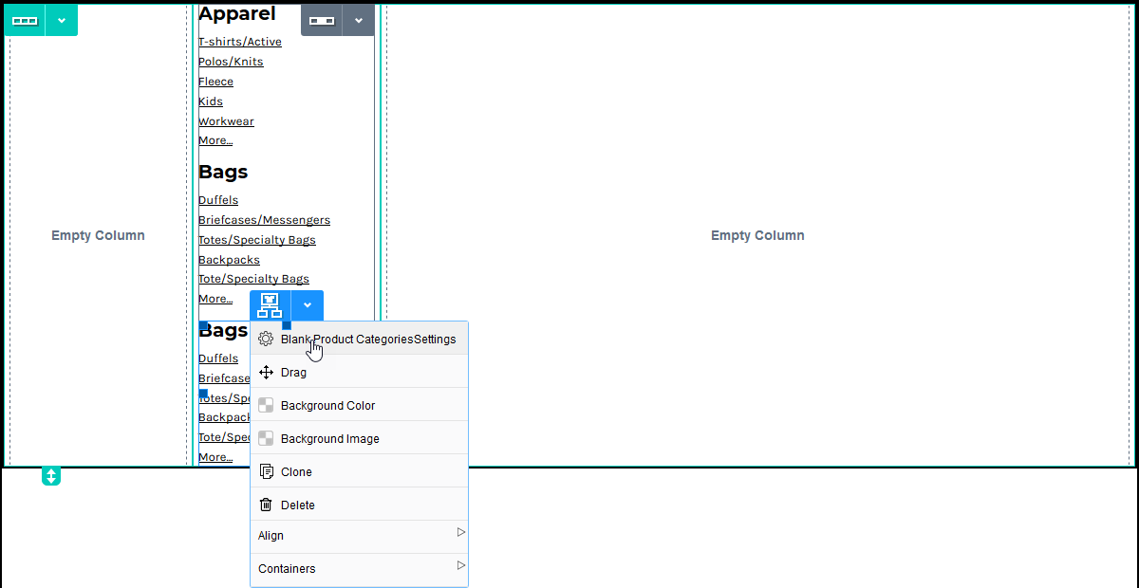Image resolution: width=1139 pixels, height=588 pixels.
Task: Expand the Align submenu
Action: click(x=359, y=536)
